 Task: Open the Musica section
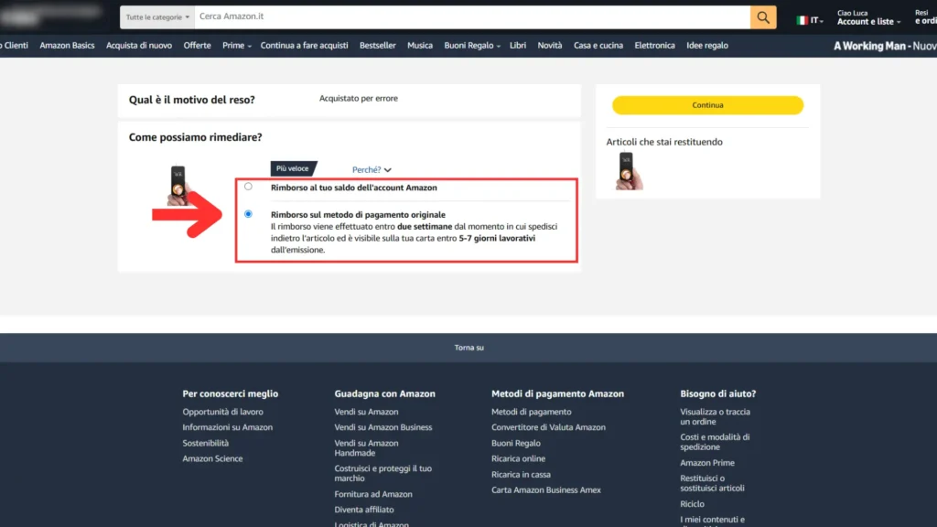(x=419, y=46)
